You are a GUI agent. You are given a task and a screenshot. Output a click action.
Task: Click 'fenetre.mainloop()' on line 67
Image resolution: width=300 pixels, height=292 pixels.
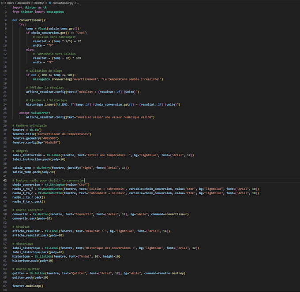28,286
